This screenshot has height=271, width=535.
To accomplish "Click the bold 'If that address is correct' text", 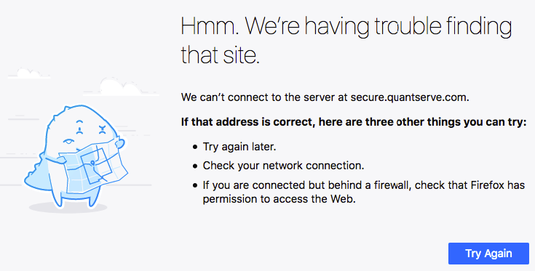I will (247, 122).
